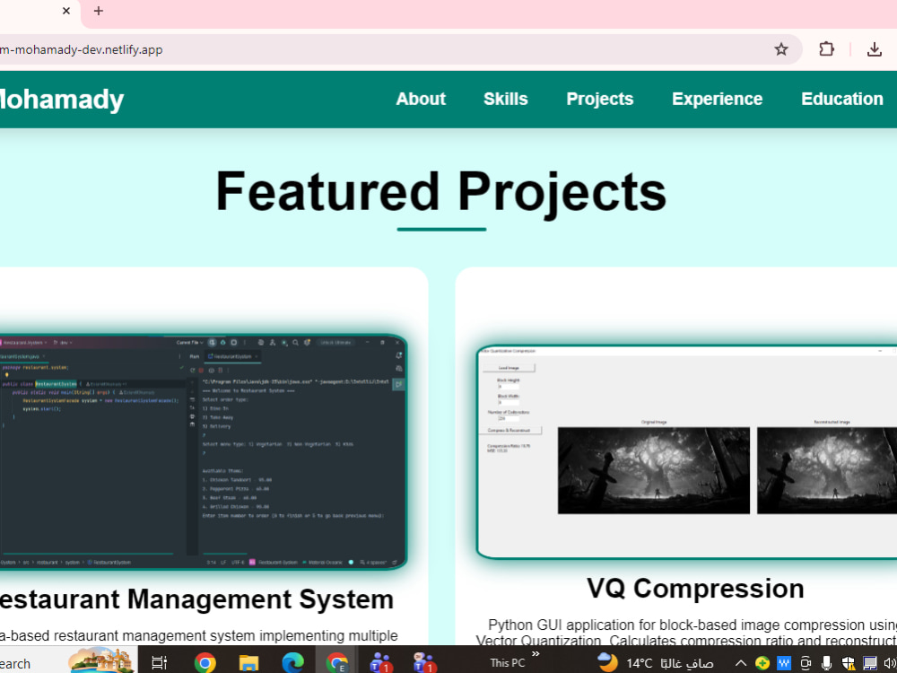The height and width of the screenshot is (673, 897).
Task: Open File Explorer from the taskbar
Action: 248,663
